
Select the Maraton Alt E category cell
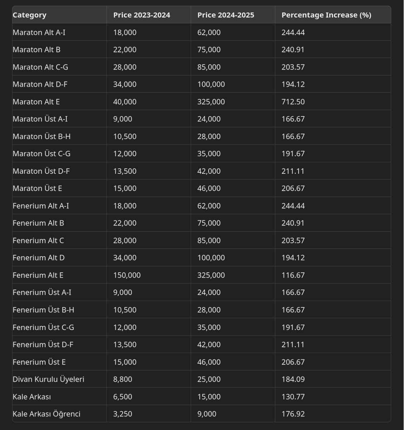click(36, 102)
